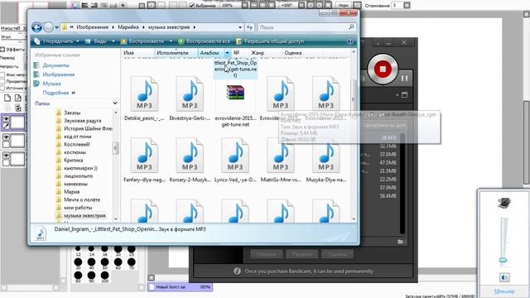
Task: Adjust the volume slider handle
Action: click(503, 260)
